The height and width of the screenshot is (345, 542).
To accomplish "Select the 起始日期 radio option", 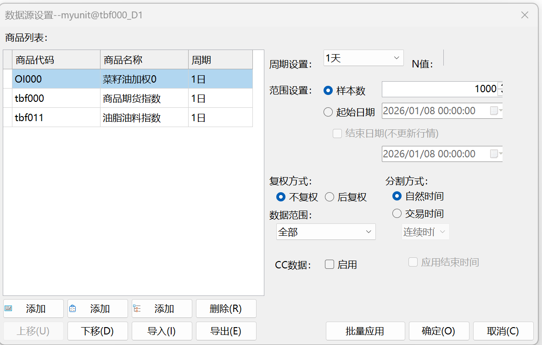I will [x=328, y=112].
